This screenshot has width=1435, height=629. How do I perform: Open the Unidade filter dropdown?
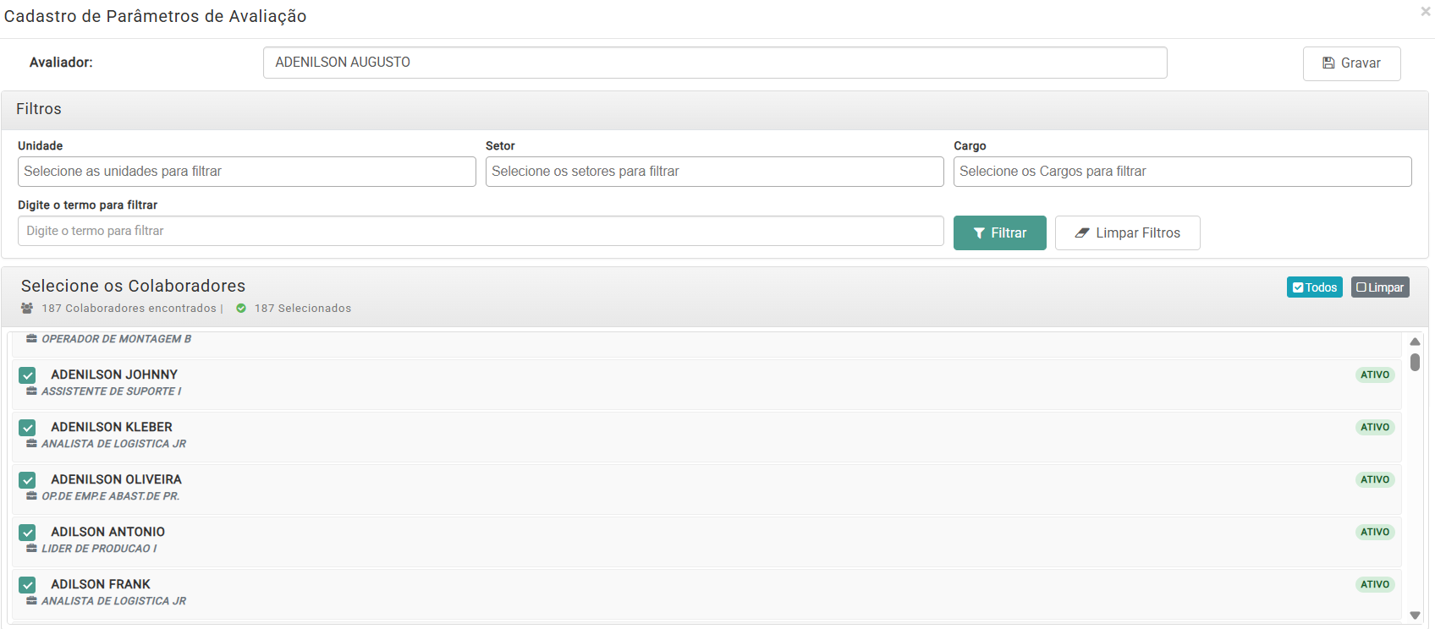[x=246, y=172]
